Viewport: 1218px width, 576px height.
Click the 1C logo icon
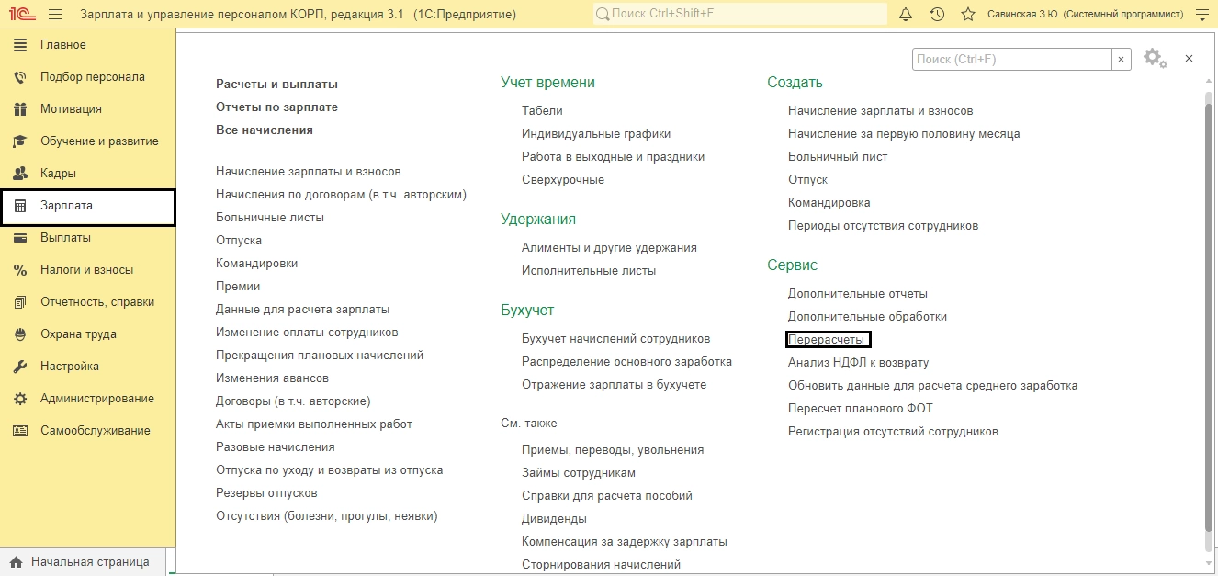[20, 15]
